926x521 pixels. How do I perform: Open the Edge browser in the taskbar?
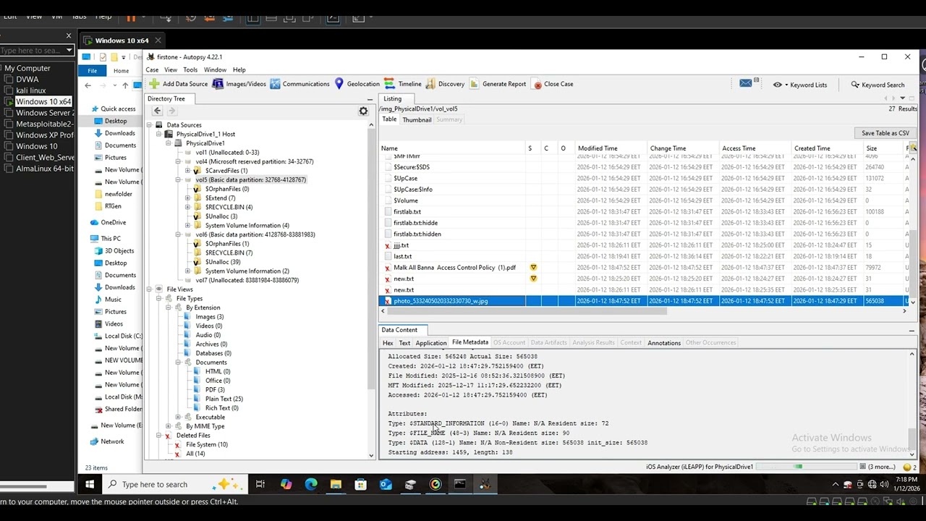click(x=311, y=484)
